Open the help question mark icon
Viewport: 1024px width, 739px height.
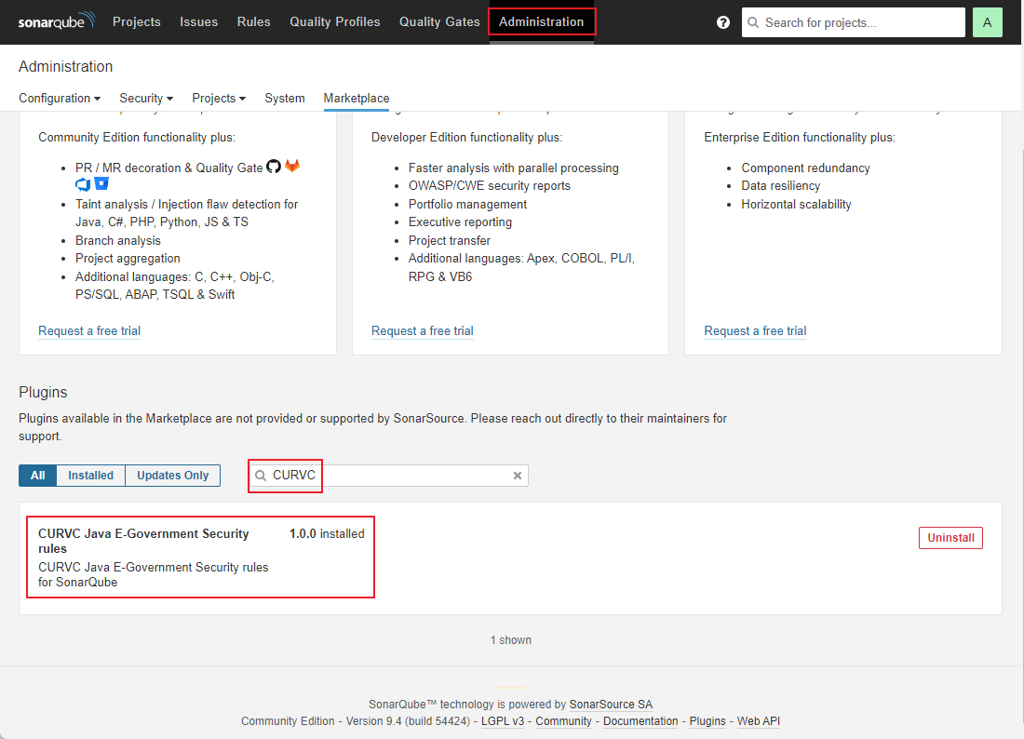coord(723,22)
